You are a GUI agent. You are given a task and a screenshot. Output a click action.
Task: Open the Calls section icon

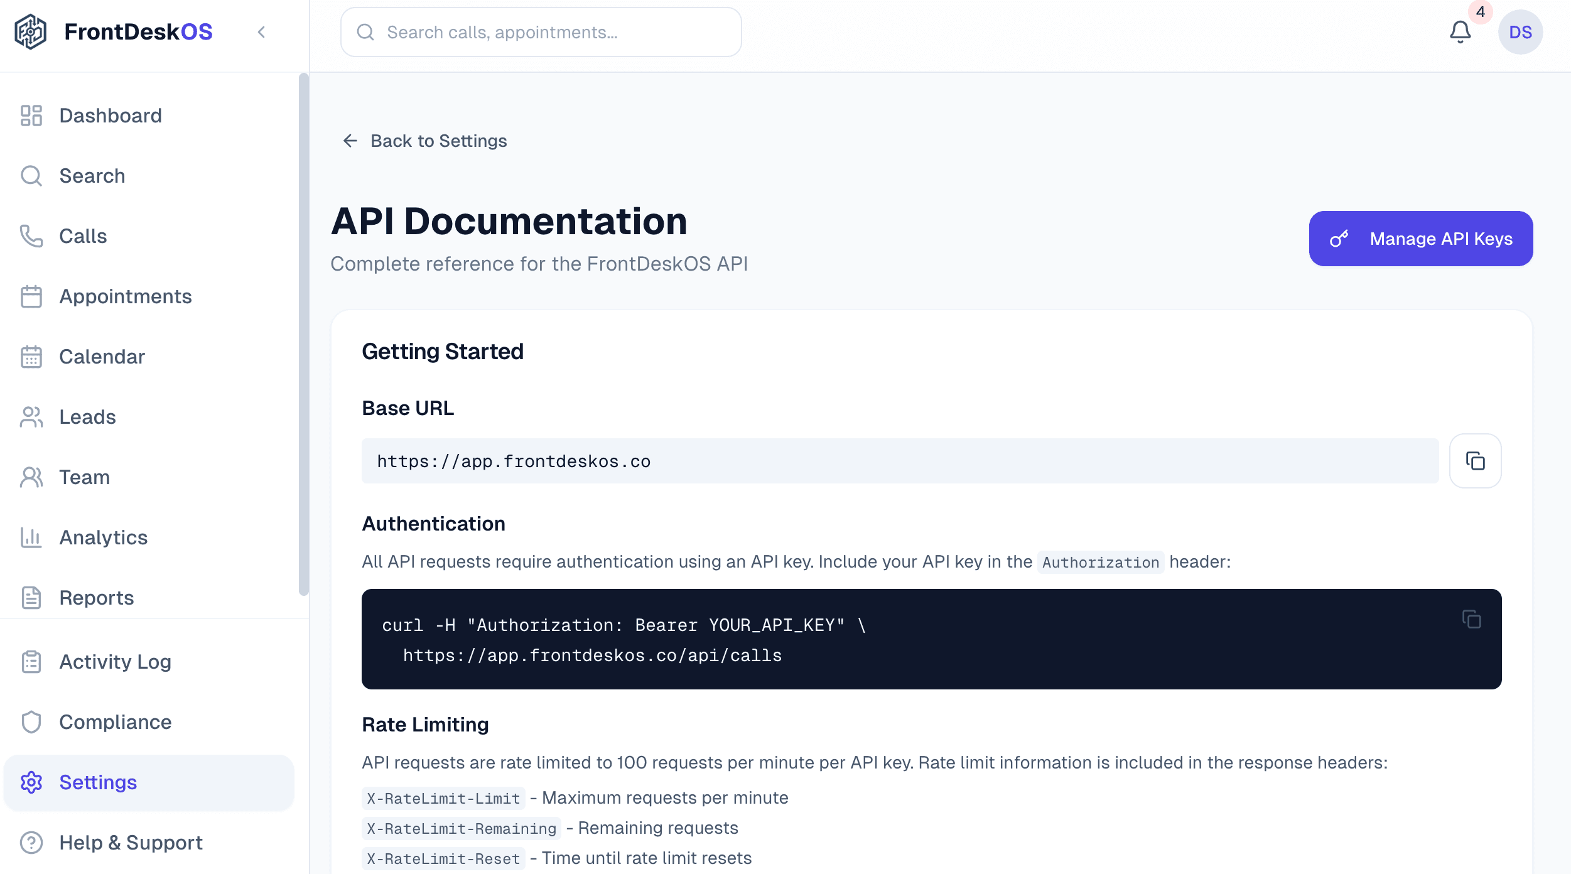point(31,236)
